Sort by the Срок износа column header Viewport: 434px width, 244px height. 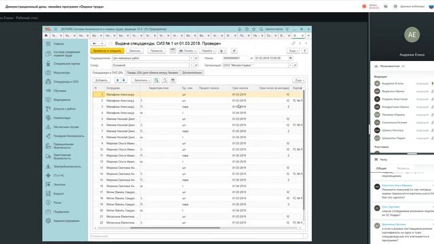[240, 88]
